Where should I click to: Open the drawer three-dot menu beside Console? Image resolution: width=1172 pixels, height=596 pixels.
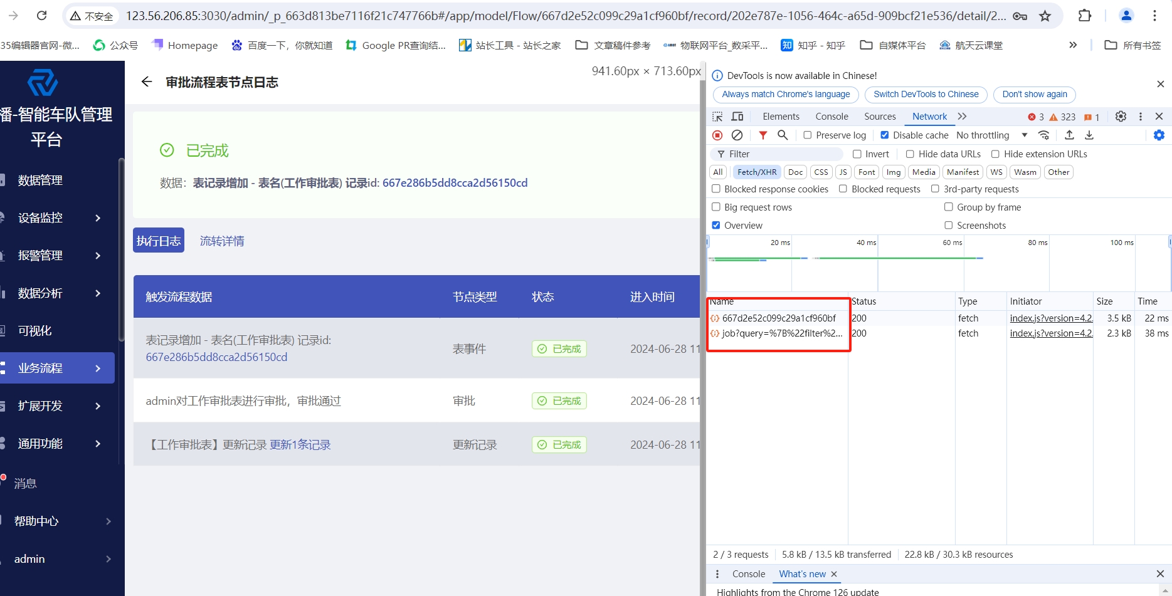(717, 574)
